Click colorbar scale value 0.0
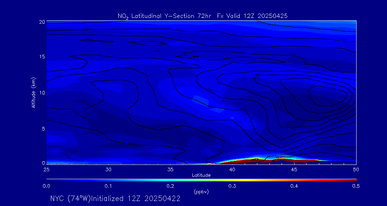Viewport: 387px width, 206px height. point(47,186)
